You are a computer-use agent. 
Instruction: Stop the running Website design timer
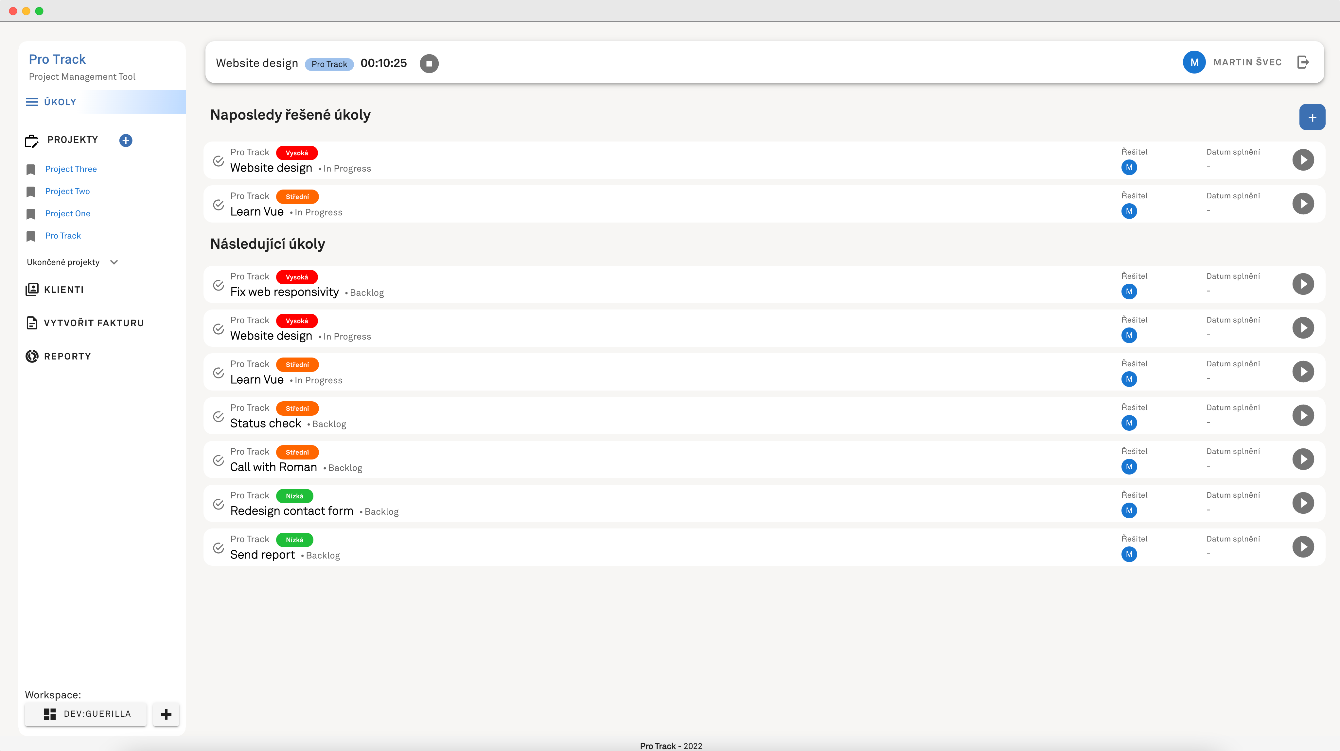coord(429,63)
